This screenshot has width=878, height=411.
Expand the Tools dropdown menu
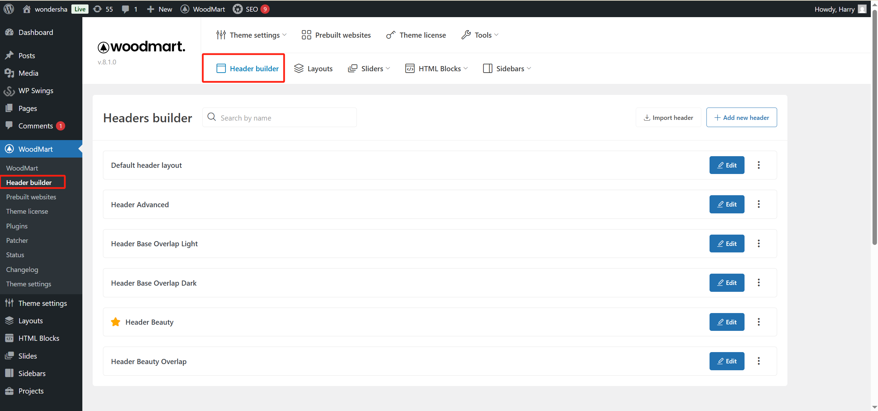coord(480,35)
